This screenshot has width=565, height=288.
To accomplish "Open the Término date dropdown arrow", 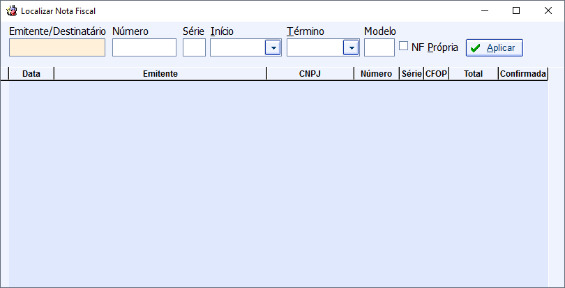I will pyautogui.click(x=351, y=47).
